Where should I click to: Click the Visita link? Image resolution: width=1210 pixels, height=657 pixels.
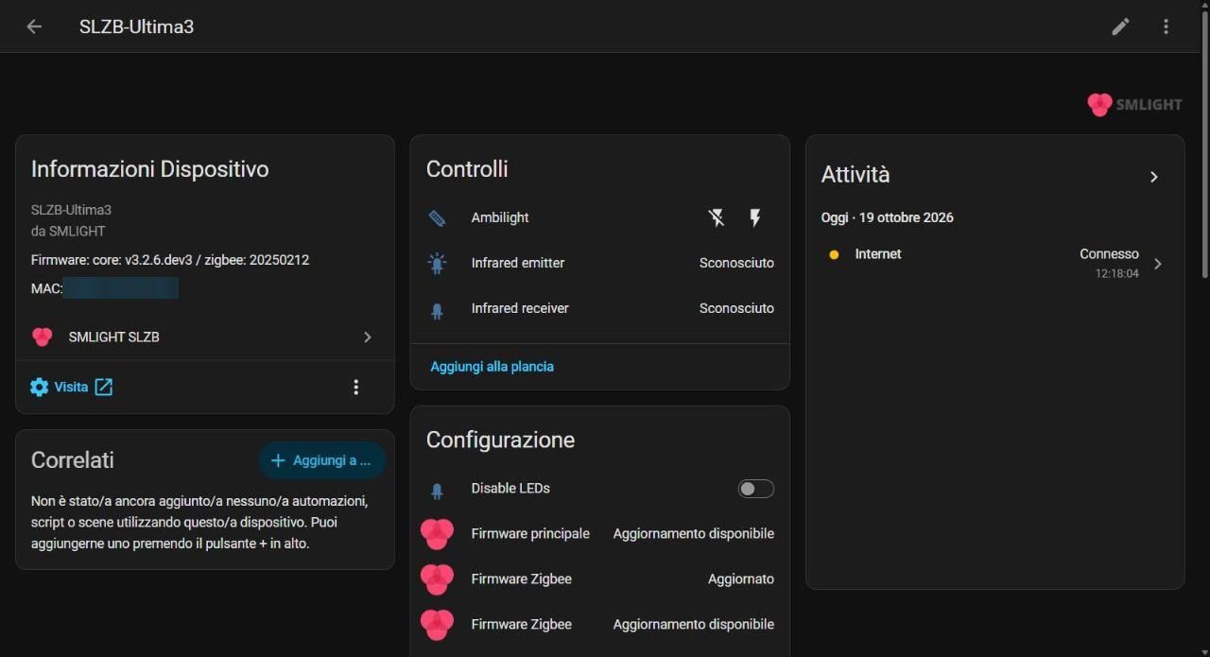71,387
